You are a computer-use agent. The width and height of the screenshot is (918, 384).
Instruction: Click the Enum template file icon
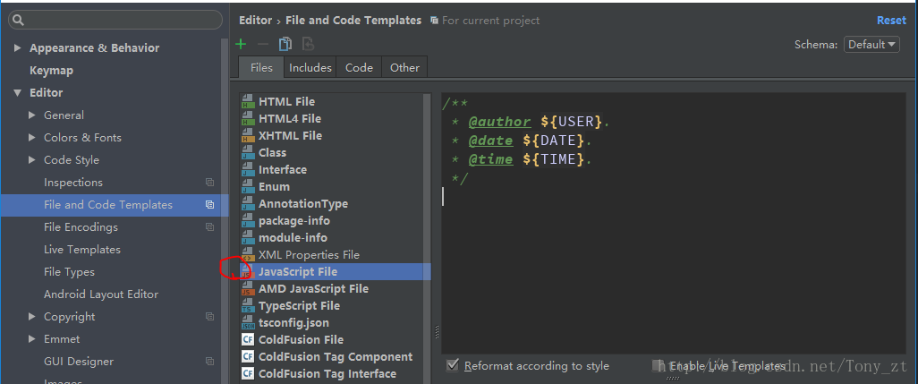(x=248, y=186)
